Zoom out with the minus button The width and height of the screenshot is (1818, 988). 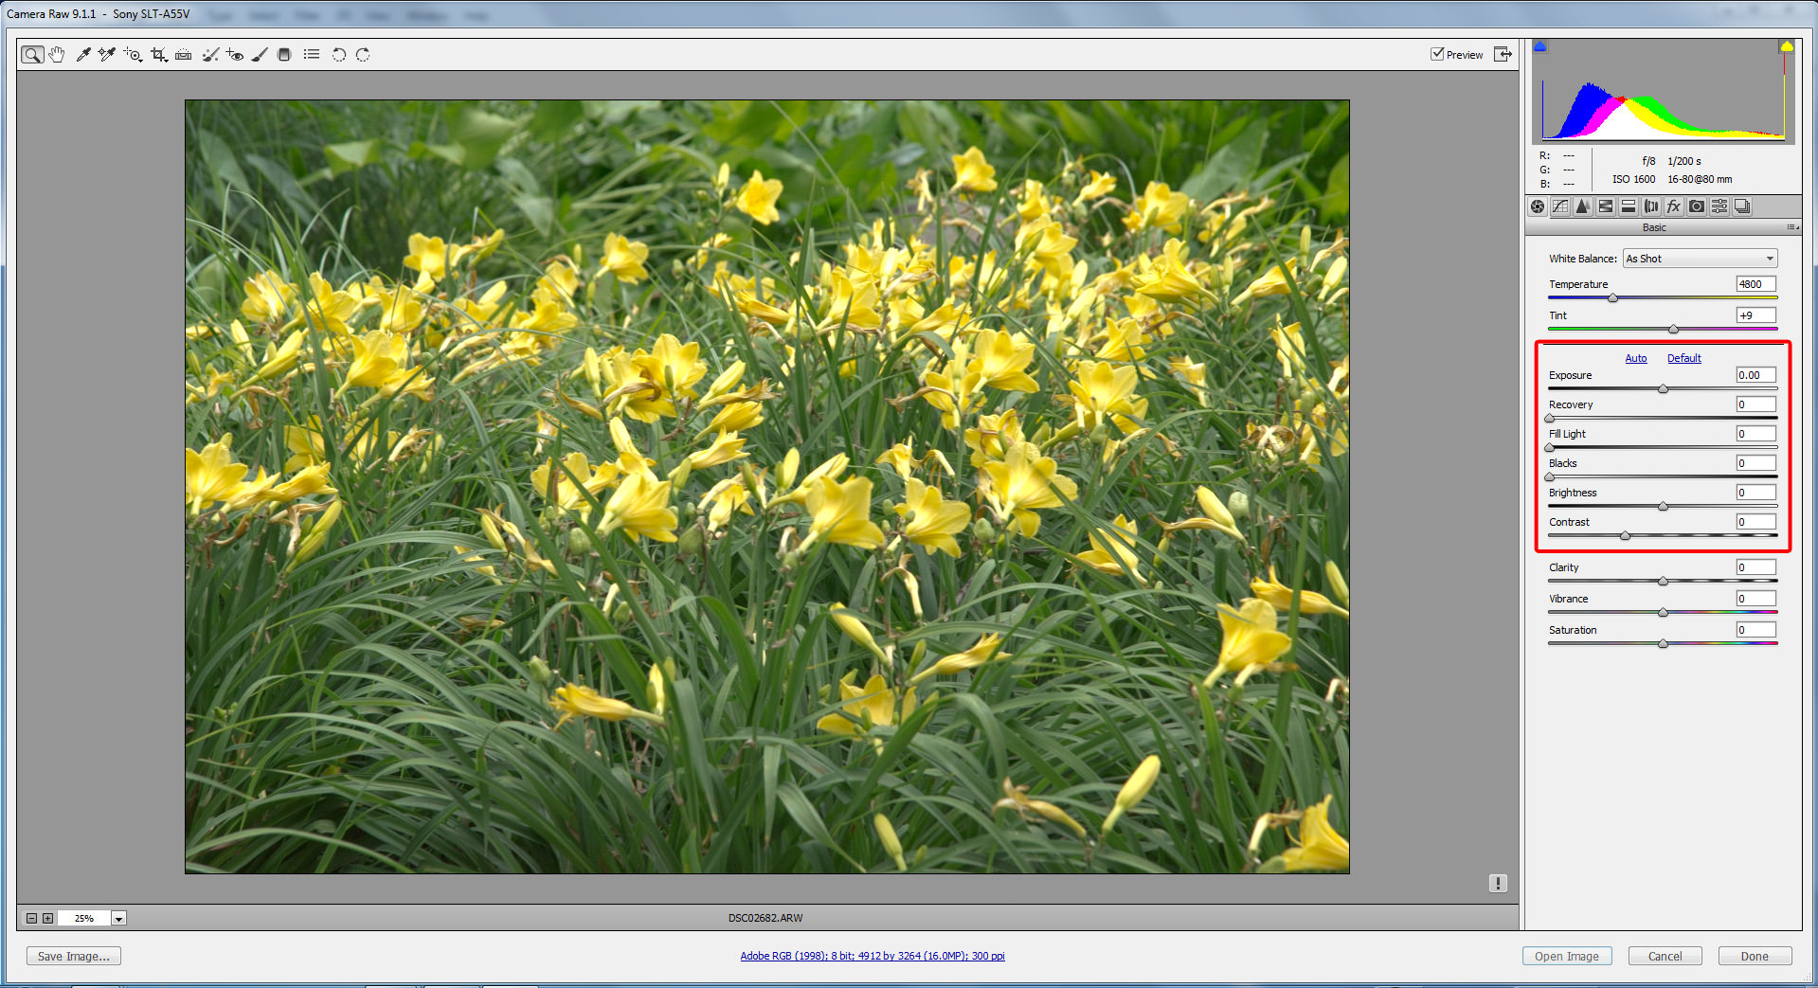[31, 918]
